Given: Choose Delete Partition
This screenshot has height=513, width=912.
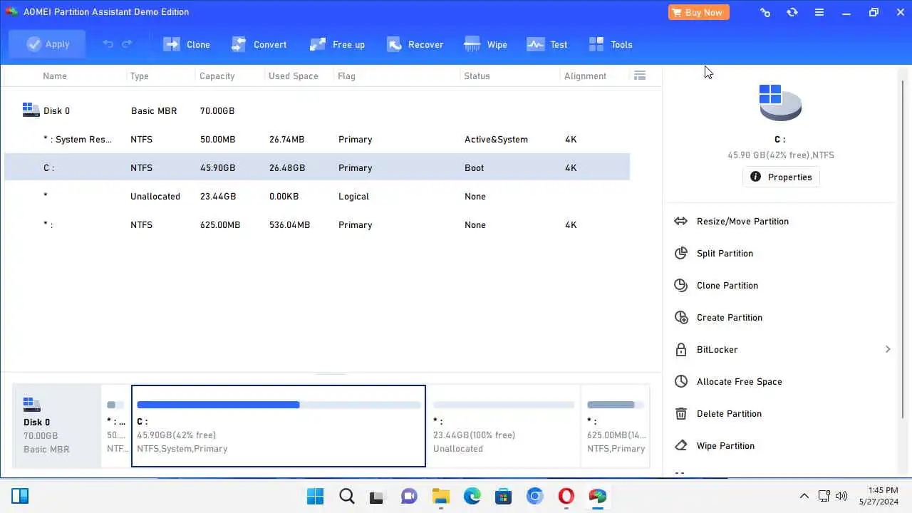Looking at the screenshot, I should point(729,413).
